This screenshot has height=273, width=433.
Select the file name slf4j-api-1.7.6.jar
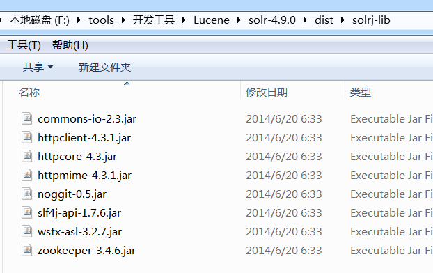(x=79, y=213)
